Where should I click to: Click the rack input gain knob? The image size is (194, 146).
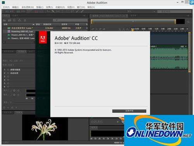pos(14,90)
